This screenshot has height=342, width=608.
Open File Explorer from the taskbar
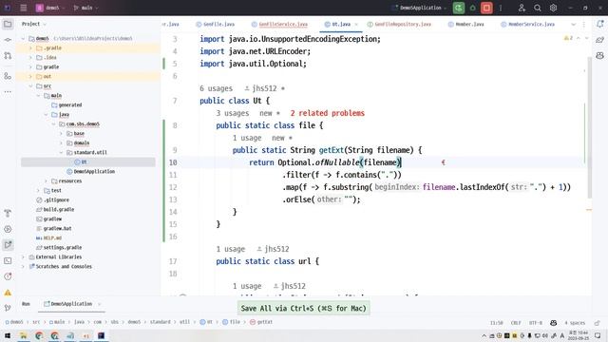(23, 335)
